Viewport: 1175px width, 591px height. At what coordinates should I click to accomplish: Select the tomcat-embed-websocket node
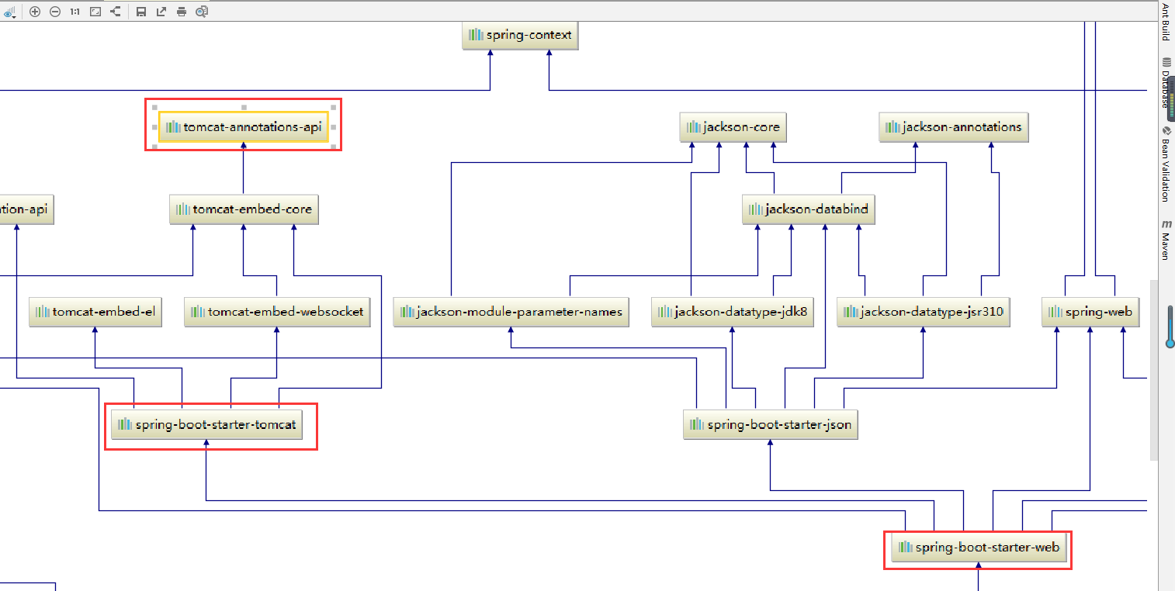pos(277,312)
